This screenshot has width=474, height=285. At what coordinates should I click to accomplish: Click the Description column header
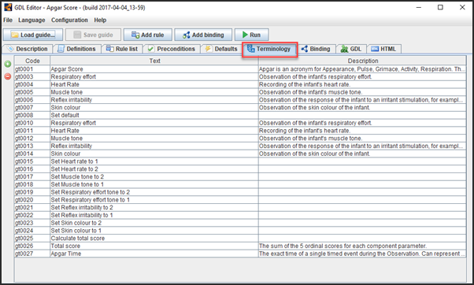pyautogui.click(x=362, y=61)
